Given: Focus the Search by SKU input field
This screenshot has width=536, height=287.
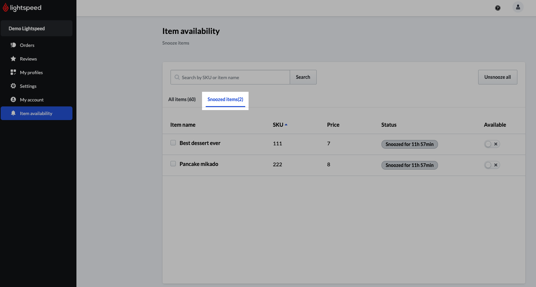Looking at the screenshot, I should (233, 77).
